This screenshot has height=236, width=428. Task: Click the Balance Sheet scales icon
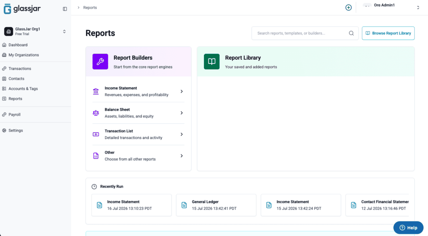tap(96, 113)
